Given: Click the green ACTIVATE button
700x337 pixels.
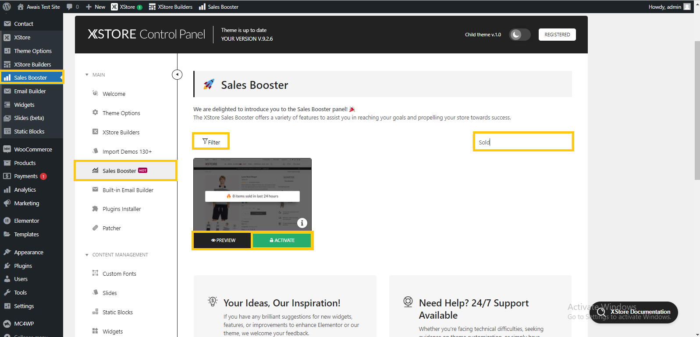Looking at the screenshot, I should (282, 240).
